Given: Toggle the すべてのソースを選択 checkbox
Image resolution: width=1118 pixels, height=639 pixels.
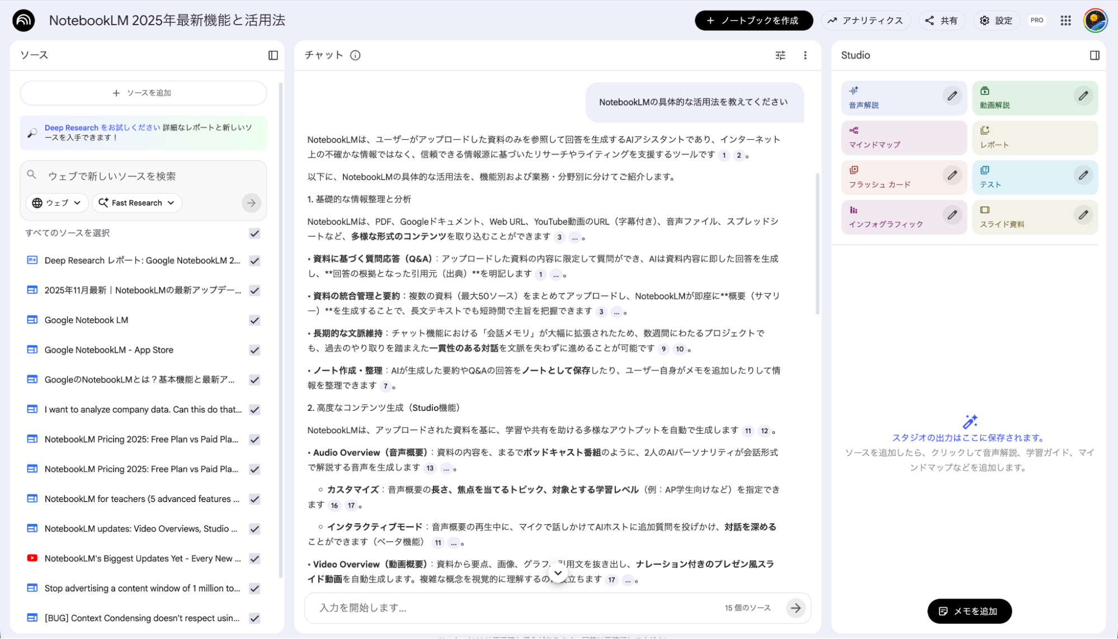Looking at the screenshot, I should point(254,234).
